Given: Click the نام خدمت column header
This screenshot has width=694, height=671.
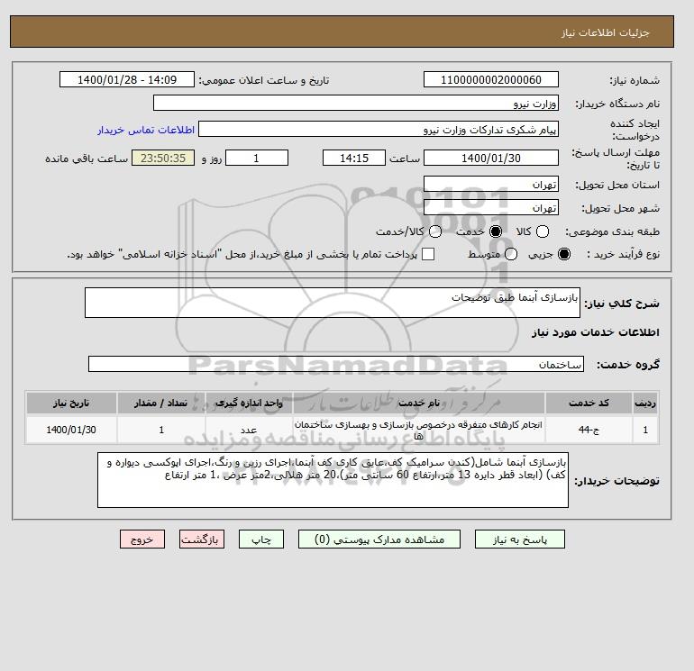Looking at the screenshot, I should (x=419, y=403).
